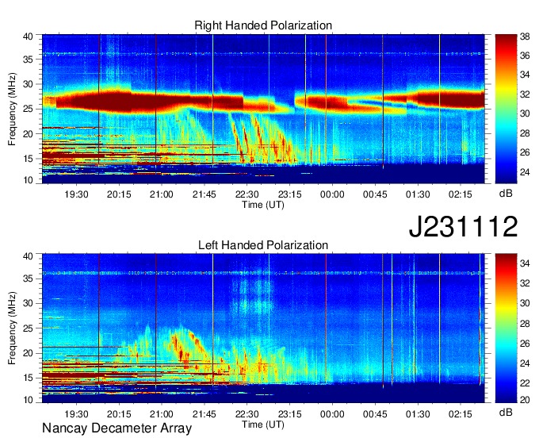539x438 pixels.
Task: Click the 22 value on Left Handed colorbar
Action: pyautogui.click(x=525, y=382)
